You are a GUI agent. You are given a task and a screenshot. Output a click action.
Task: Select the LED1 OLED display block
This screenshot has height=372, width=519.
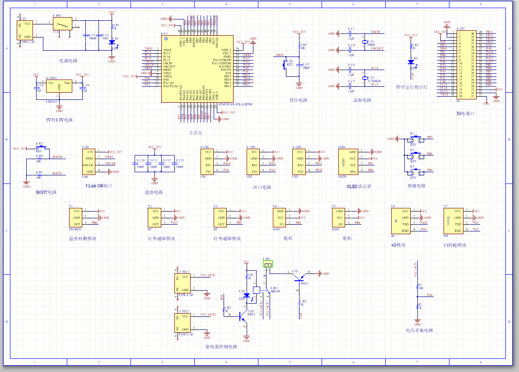[x=348, y=162]
